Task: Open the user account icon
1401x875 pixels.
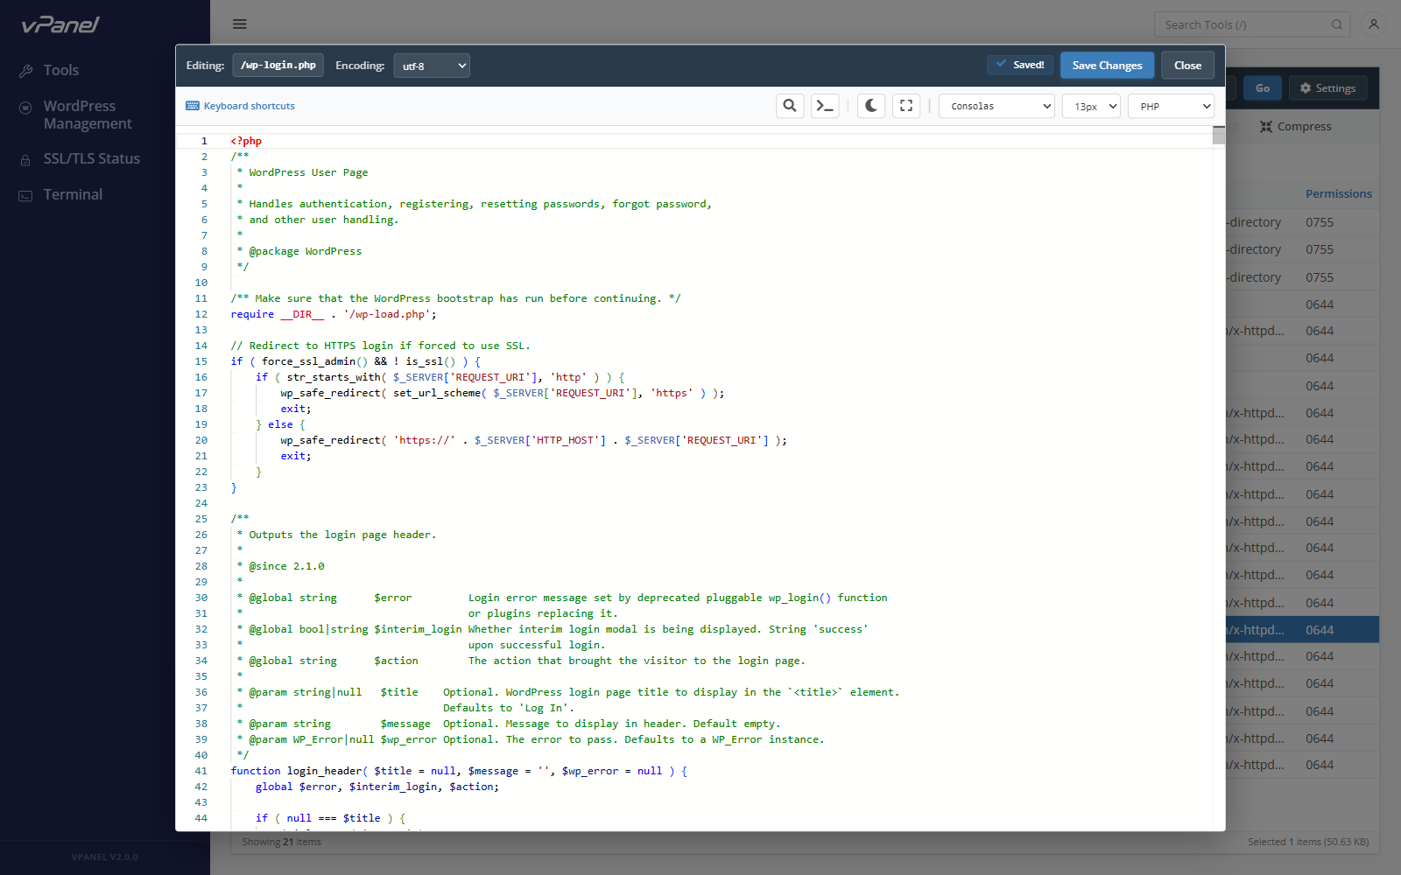Action: point(1374,24)
